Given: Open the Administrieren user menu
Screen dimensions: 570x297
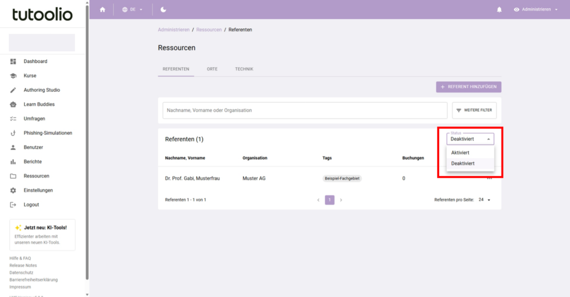Looking at the screenshot, I should [x=536, y=9].
